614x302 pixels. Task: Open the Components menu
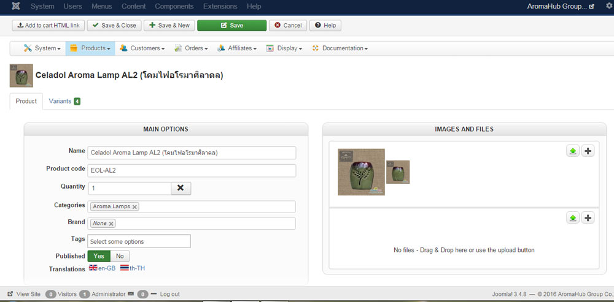(174, 6)
